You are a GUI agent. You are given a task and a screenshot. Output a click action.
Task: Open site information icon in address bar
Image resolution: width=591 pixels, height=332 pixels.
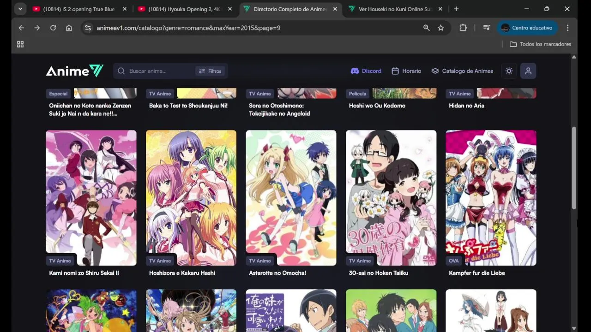click(88, 28)
